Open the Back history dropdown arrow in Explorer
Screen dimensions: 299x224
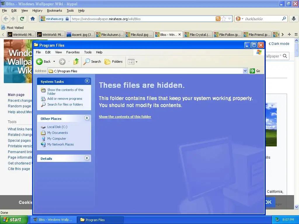tap(54, 62)
